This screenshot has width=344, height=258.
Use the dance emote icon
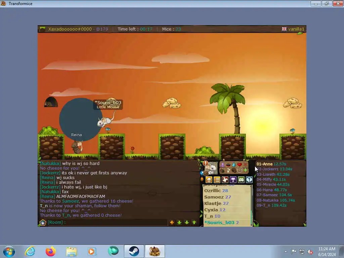[x=222, y=165]
